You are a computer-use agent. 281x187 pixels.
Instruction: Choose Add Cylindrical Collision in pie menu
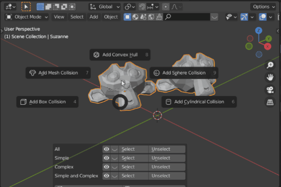(x=199, y=102)
